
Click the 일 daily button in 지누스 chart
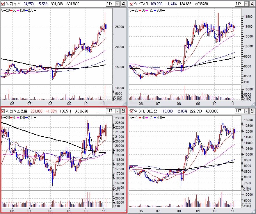pos(123,4)
